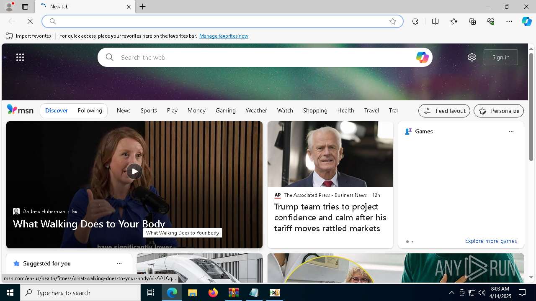
Task: Stop loading the page
Action: pyautogui.click(x=30, y=21)
